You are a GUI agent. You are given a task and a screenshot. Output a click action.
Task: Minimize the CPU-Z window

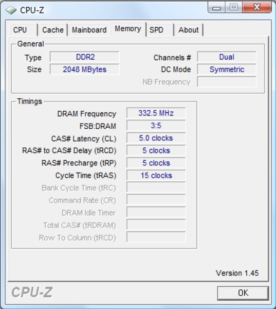coord(216,8)
